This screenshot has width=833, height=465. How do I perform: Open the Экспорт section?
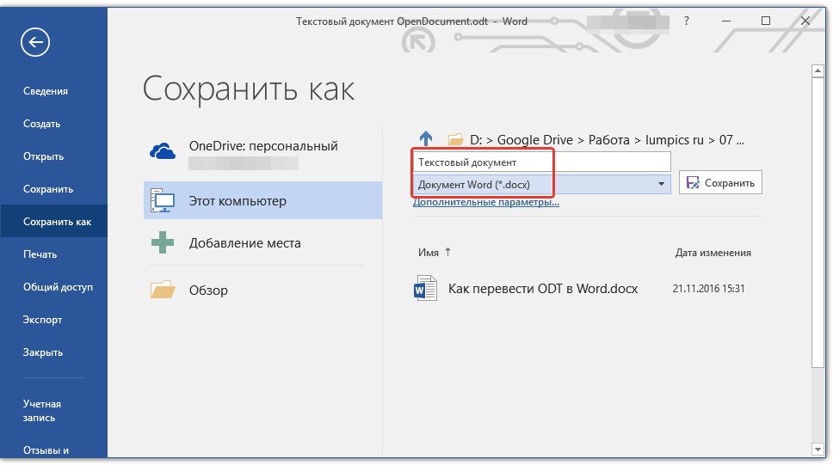pyautogui.click(x=42, y=320)
